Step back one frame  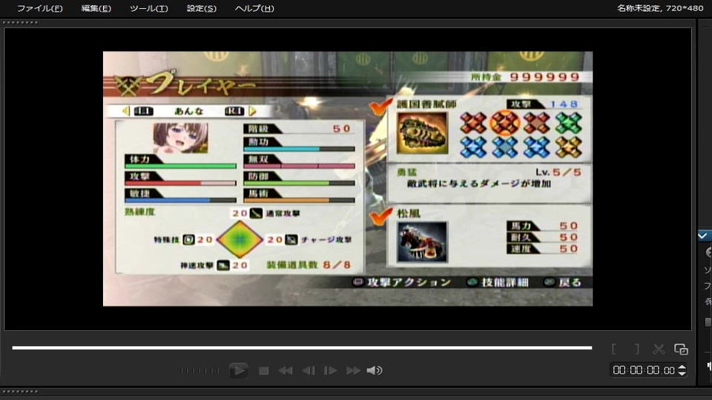(x=309, y=371)
